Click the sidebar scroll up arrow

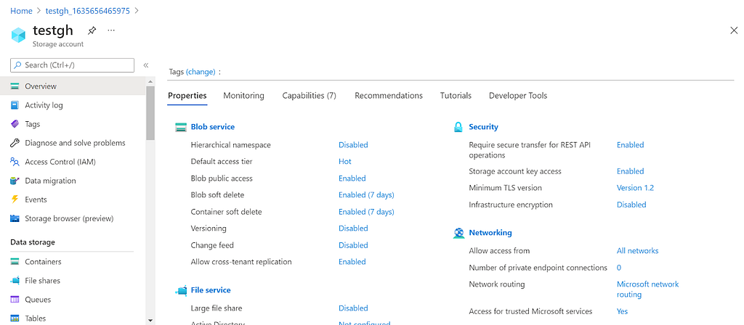pyautogui.click(x=150, y=81)
